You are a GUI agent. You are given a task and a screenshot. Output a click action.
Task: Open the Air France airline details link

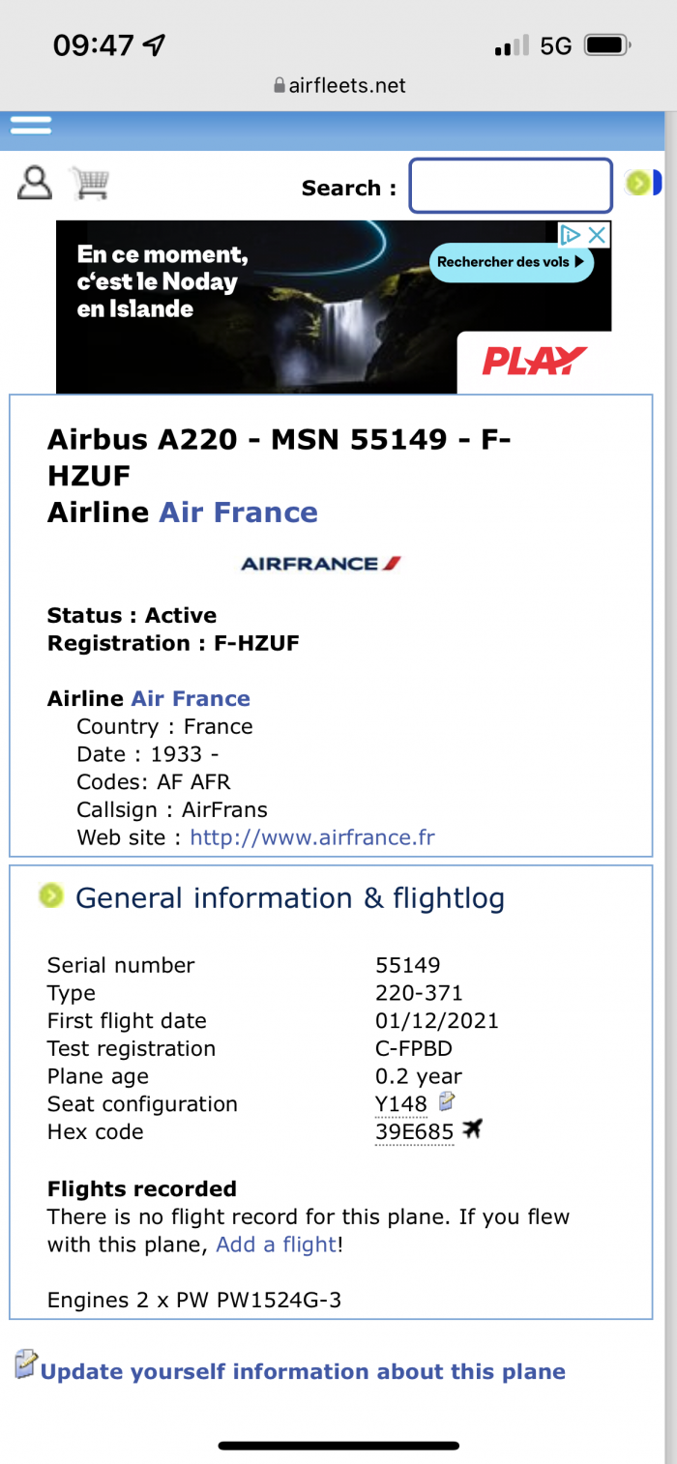[x=191, y=699]
